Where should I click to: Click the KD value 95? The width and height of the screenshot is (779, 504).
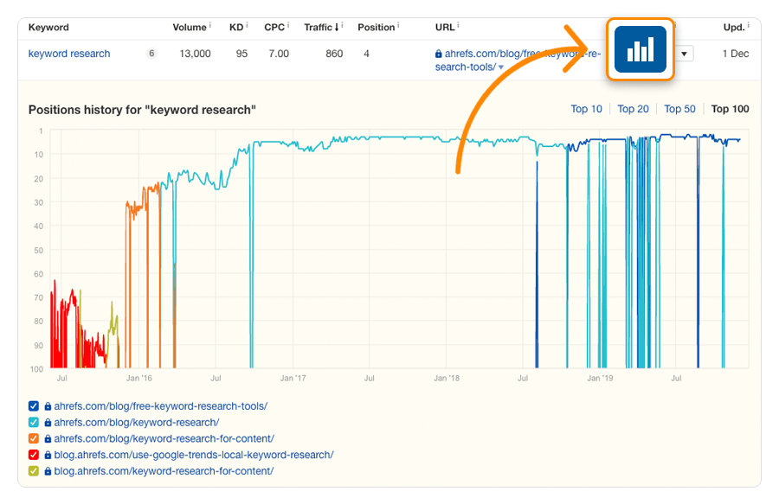241,54
